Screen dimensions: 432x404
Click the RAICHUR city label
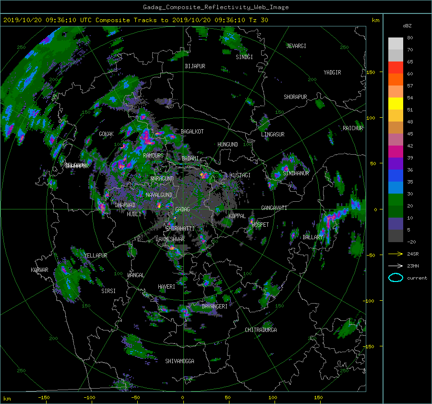click(x=353, y=128)
